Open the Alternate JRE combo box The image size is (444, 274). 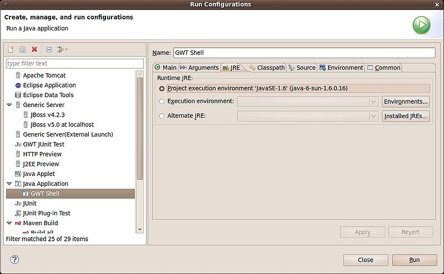point(308,116)
